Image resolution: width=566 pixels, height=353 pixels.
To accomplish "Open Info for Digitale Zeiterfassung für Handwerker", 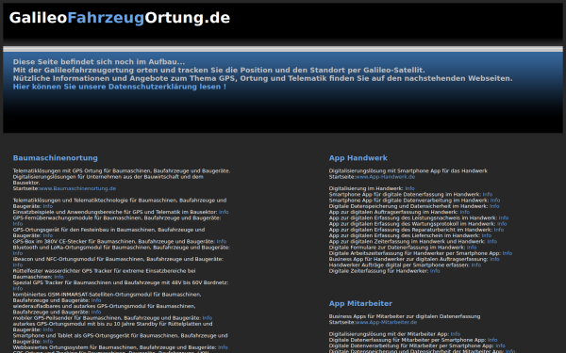I will pyautogui.click(x=435, y=271).
